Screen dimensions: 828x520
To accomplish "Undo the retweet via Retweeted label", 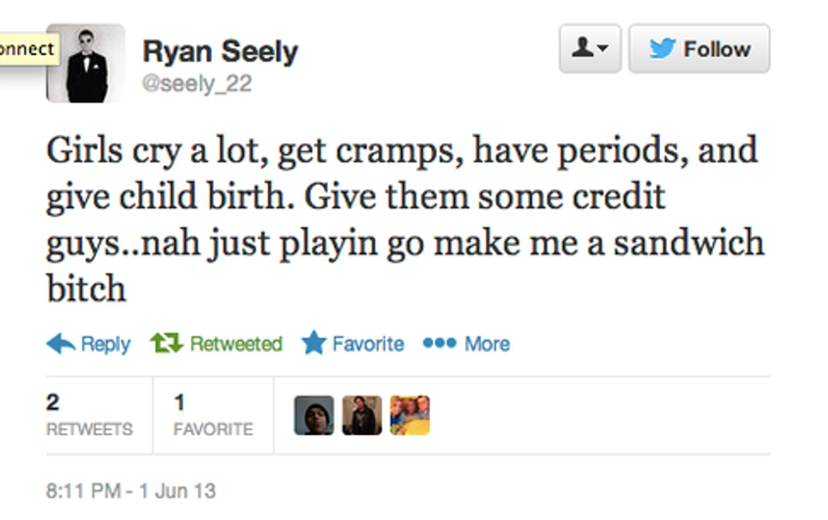I will click(236, 344).
